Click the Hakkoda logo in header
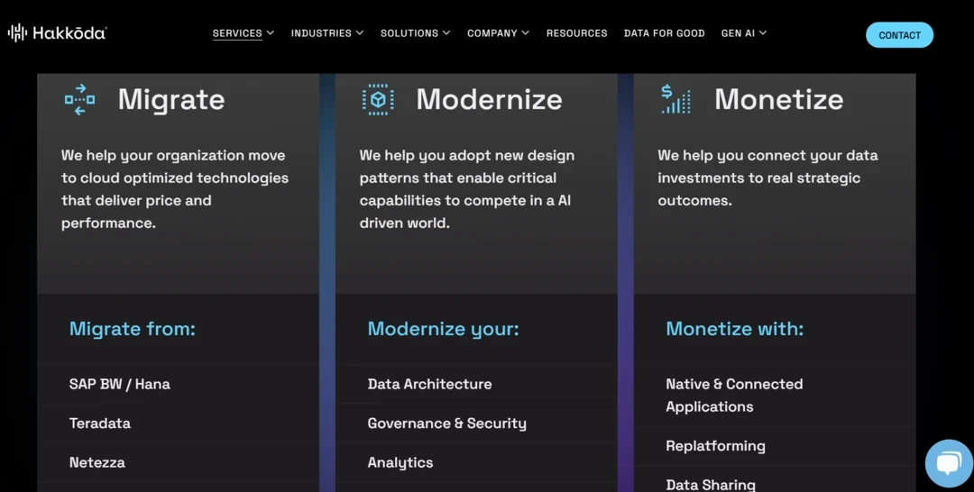 (x=58, y=33)
